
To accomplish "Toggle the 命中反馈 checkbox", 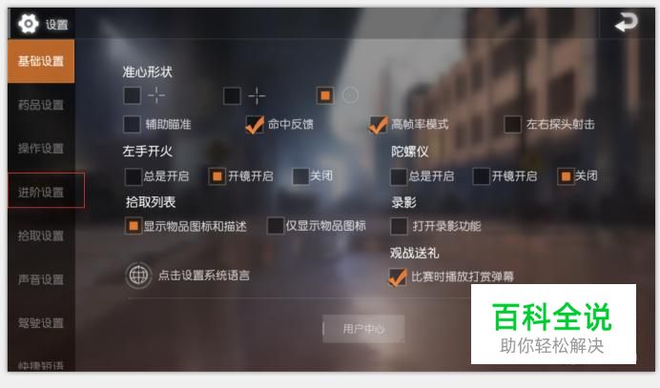I will [x=255, y=125].
